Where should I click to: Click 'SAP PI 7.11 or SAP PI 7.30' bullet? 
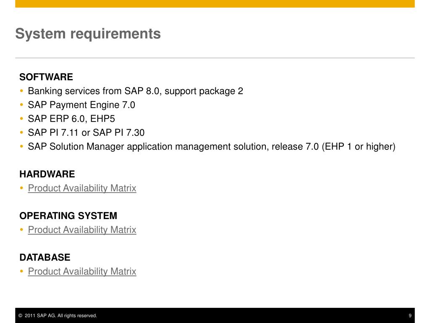click(x=86, y=132)
